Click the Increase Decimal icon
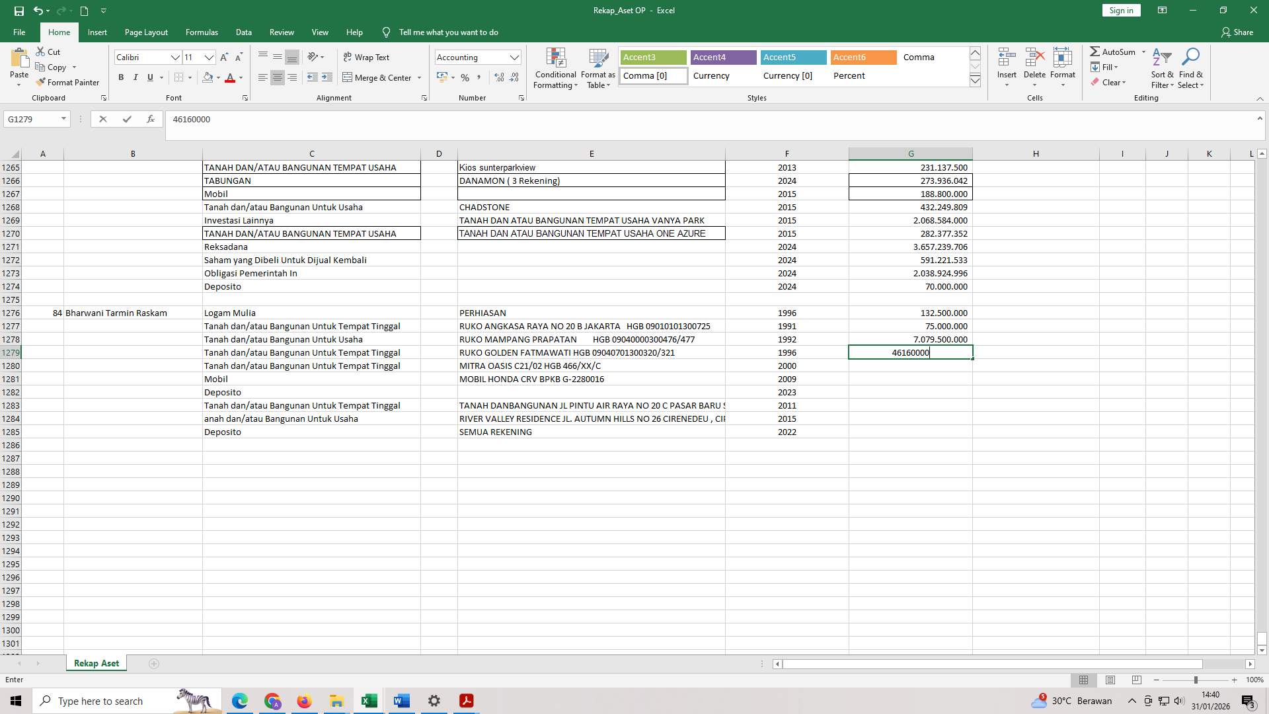Image resolution: width=1269 pixels, height=714 pixels. tap(498, 77)
